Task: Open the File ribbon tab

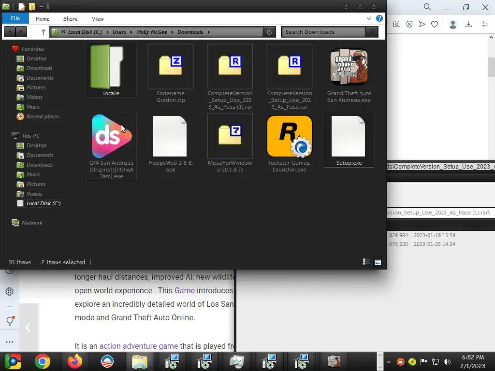Action: click(15, 18)
